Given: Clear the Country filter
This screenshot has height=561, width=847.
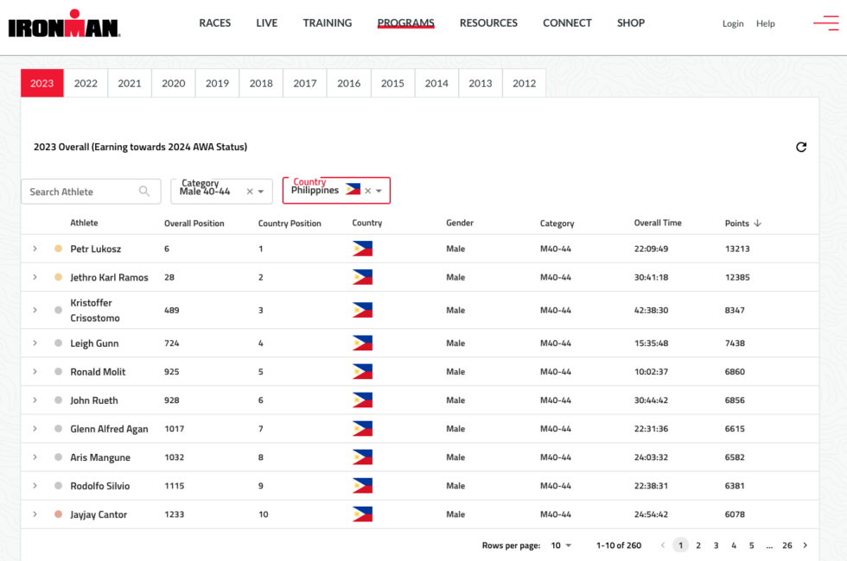Looking at the screenshot, I should coord(368,191).
